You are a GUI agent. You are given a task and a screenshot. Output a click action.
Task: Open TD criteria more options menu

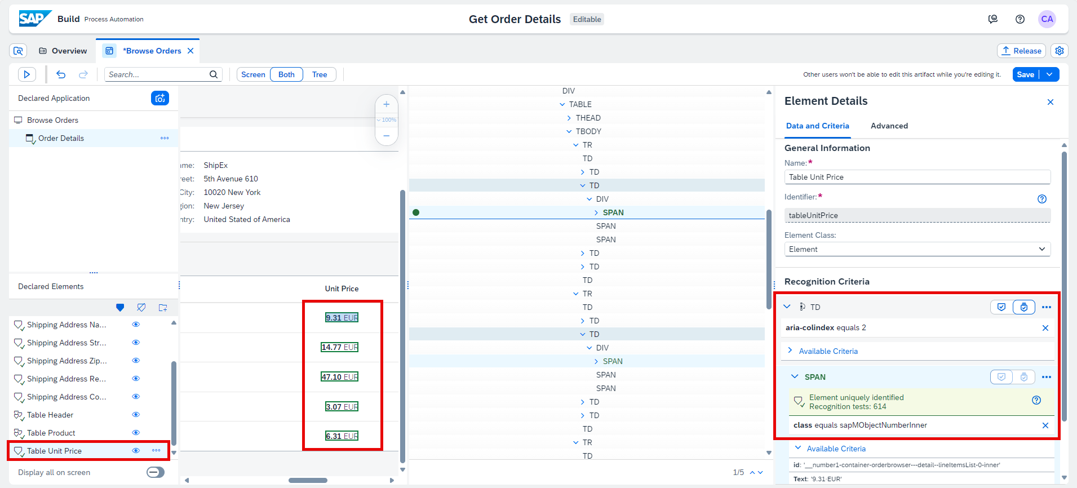(1047, 307)
